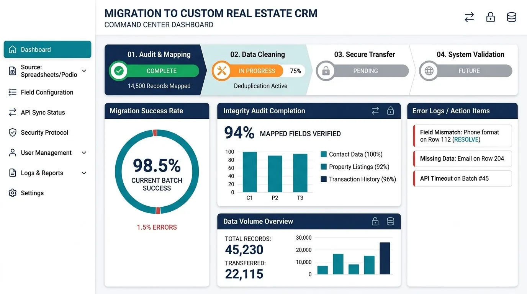Expand the User Management chevron
Viewport: 527px width, 294px height.
84,153
